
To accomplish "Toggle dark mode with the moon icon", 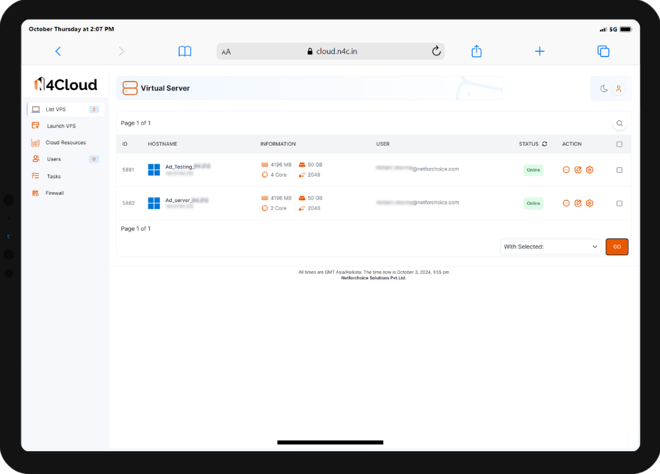I will (604, 89).
